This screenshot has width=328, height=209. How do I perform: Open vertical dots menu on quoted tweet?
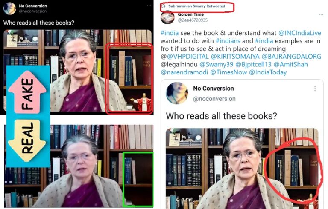click(315, 89)
